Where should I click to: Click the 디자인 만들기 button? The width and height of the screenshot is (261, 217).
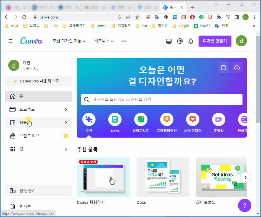(215, 41)
